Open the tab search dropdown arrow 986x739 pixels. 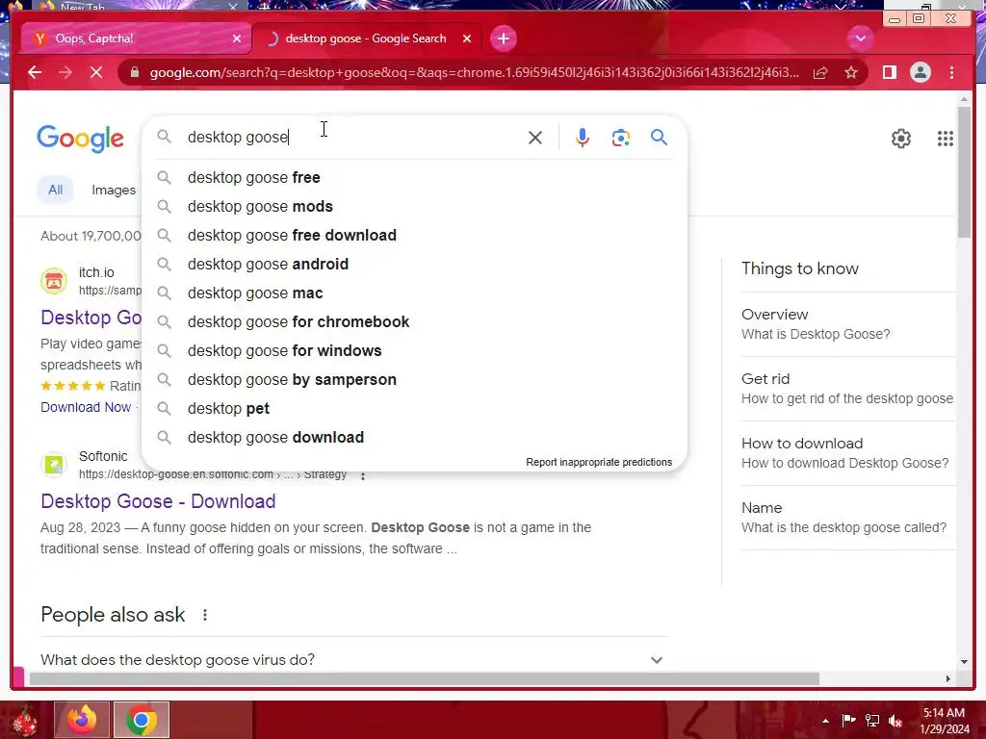tap(860, 38)
